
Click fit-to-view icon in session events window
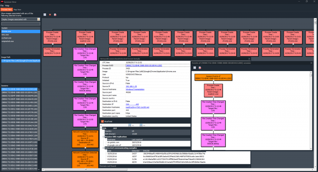(195, 68)
